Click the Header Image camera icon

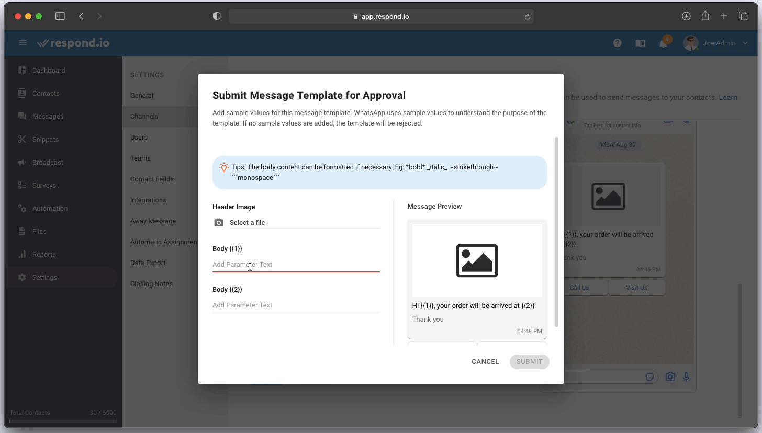[x=219, y=223]
